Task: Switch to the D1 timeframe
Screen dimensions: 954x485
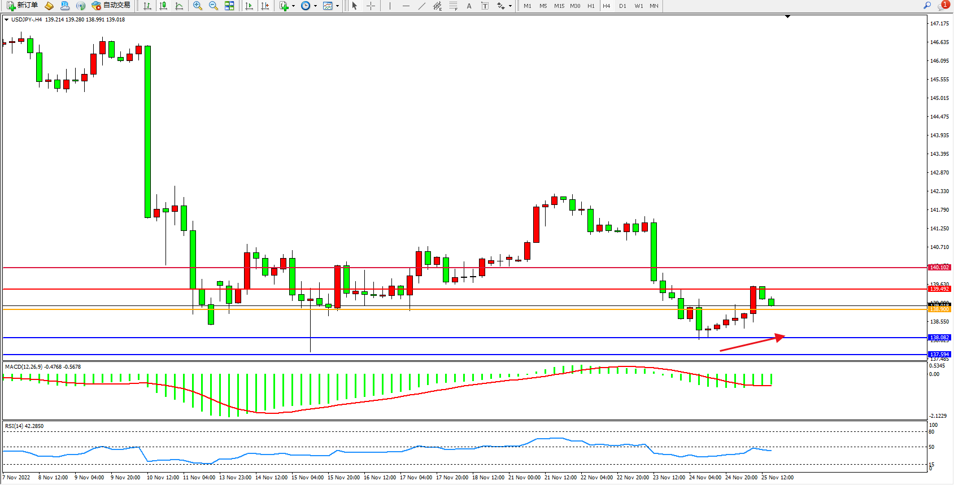Action: (622, 6)
